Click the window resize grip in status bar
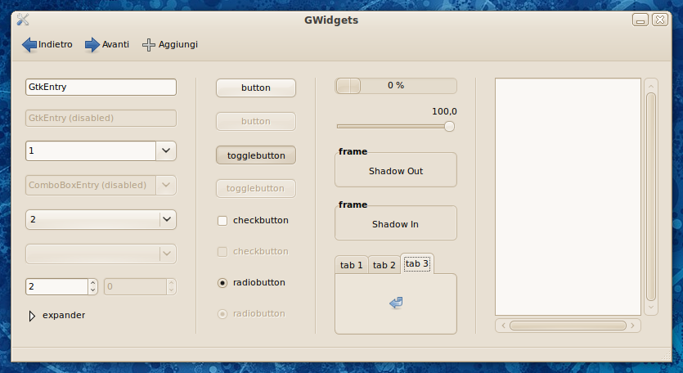 666,356
